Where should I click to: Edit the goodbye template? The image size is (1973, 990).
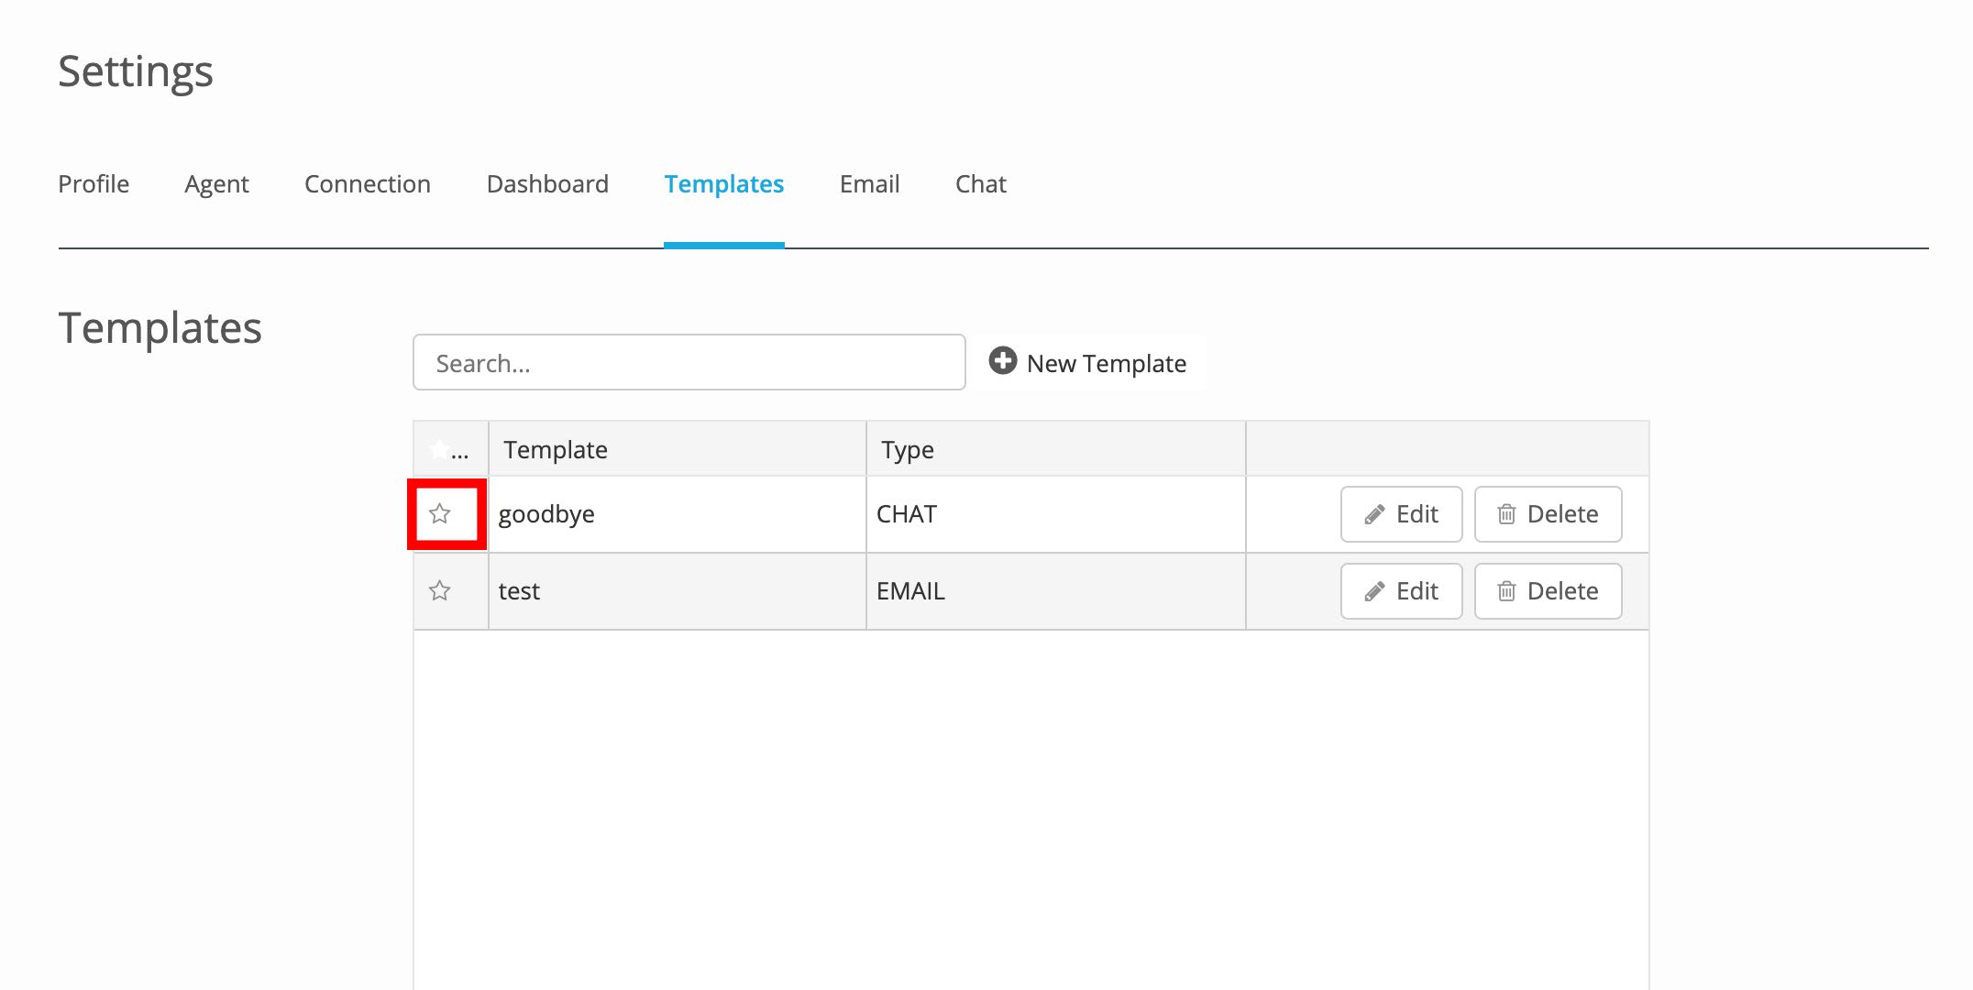[x=1401, y=514]
